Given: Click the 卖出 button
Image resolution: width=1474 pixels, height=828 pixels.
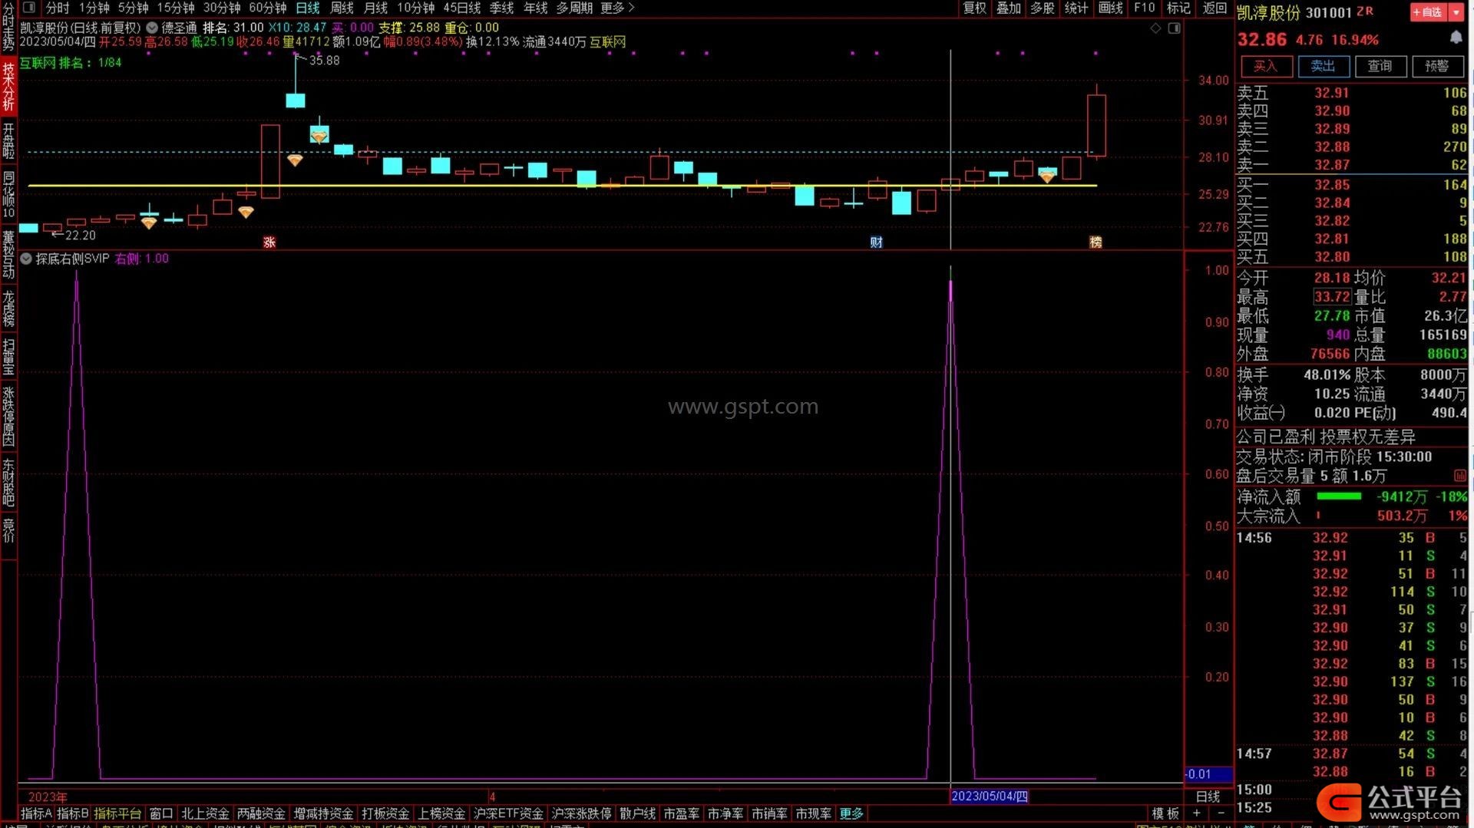Looking at the screenshot, I should coord(1323,66).
